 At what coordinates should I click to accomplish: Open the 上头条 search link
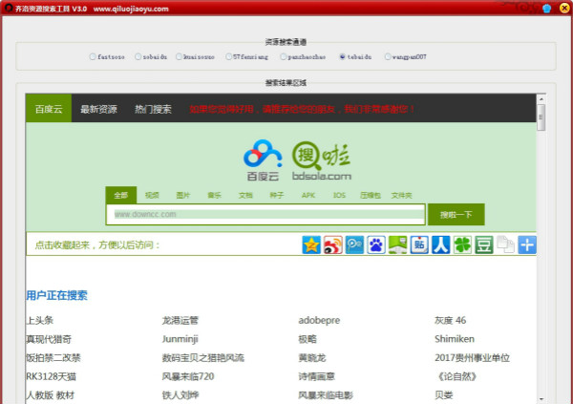[40, 320]
